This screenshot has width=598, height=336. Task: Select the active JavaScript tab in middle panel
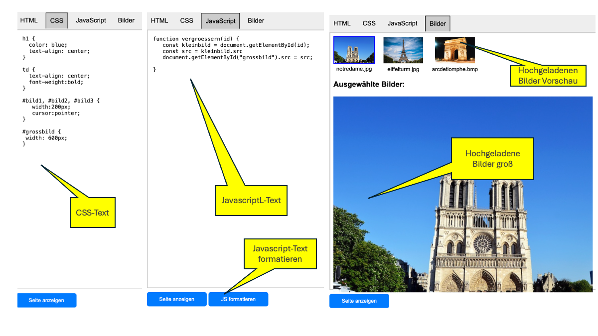coord(220,21)
